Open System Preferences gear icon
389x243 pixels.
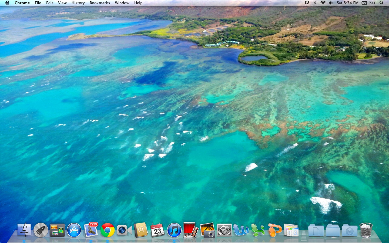click(224, 230)
